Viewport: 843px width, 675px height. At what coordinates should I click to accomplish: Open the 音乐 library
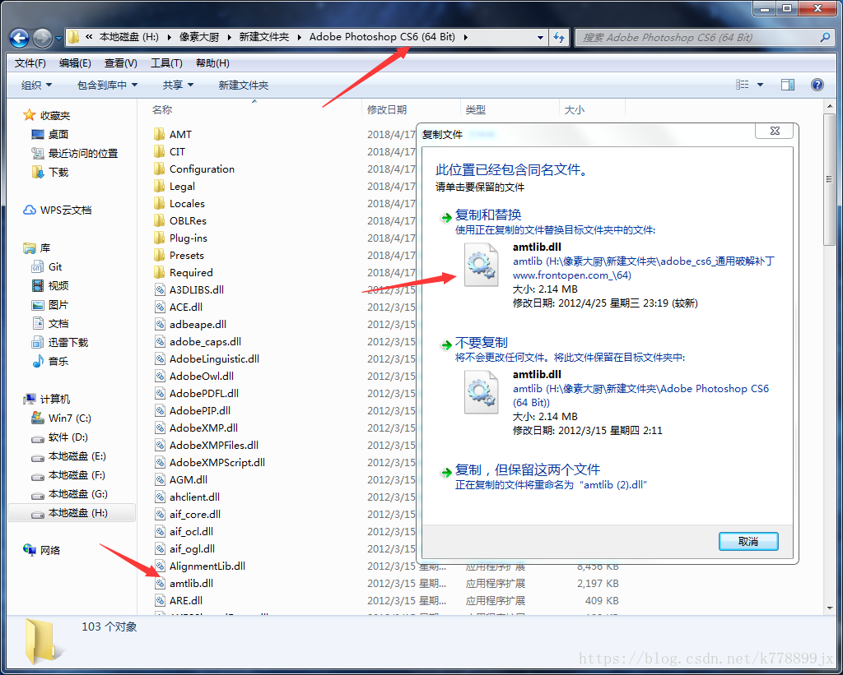[x=50, y=361]
